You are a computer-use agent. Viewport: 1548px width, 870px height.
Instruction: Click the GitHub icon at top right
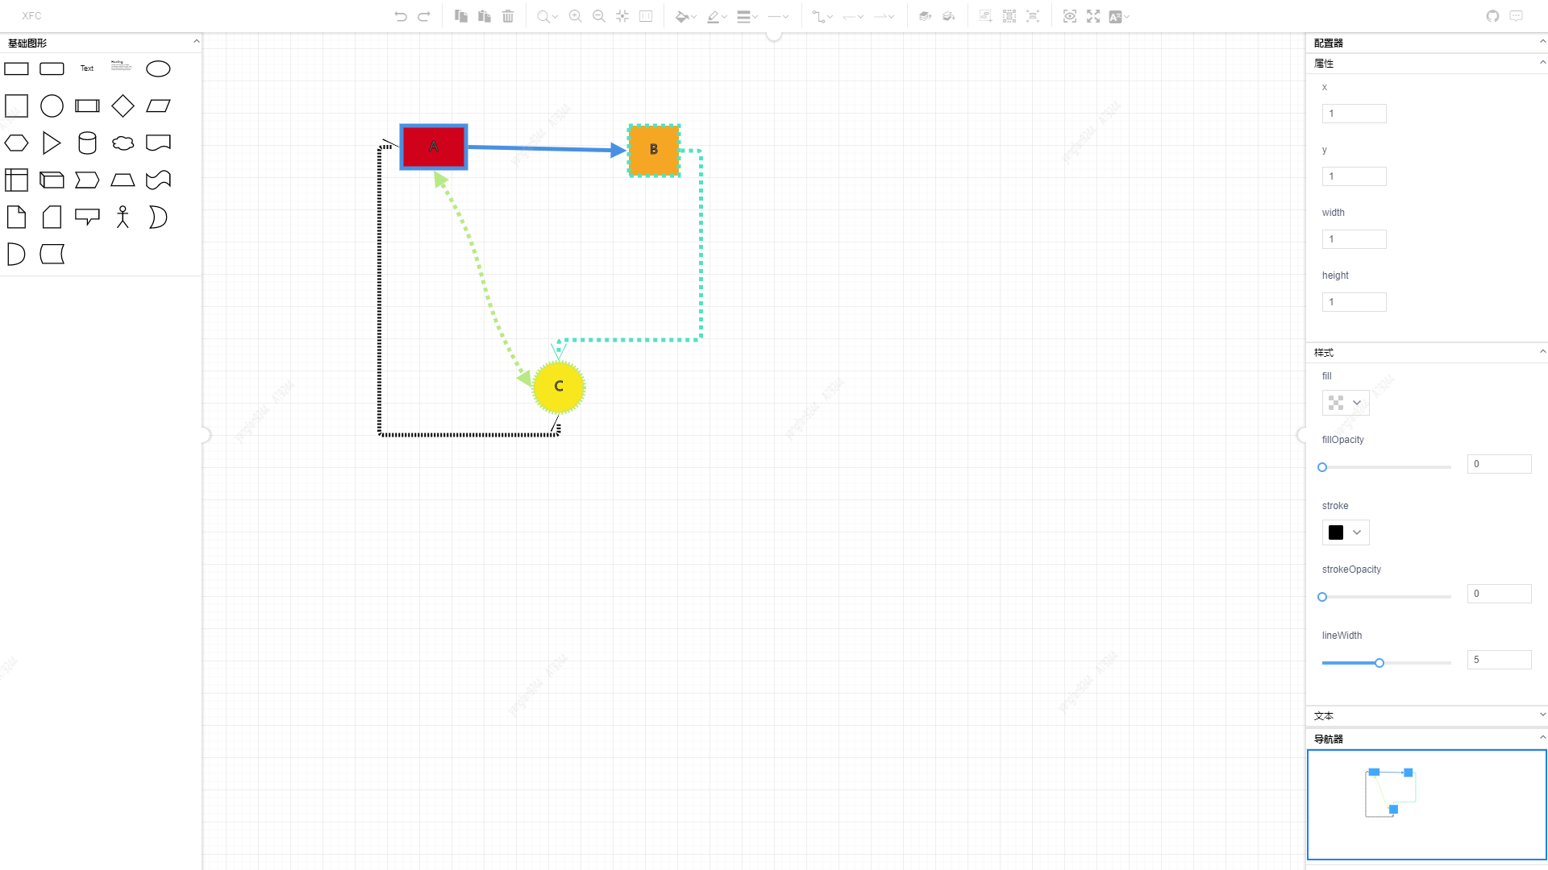(1492, 16)
